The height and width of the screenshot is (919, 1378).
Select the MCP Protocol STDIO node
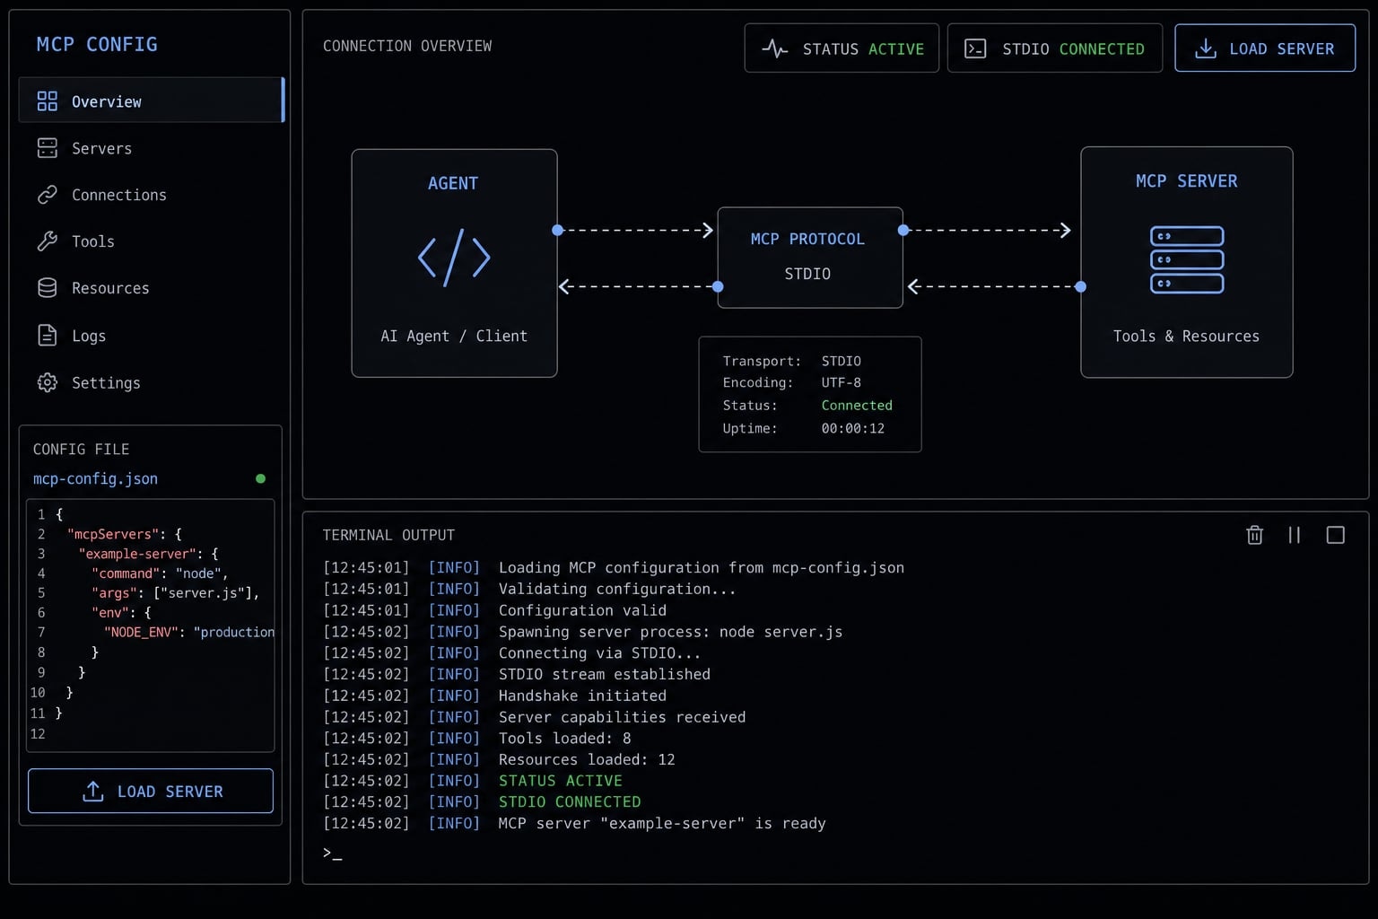point(810,258)
